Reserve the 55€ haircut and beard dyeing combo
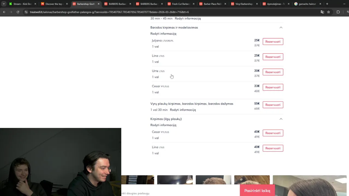Viewport: 349px width, 196px height. click(273, 105)
